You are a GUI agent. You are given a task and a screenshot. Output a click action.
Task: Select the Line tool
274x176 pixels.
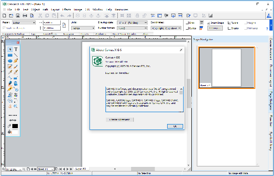click(x=16, y=55)
